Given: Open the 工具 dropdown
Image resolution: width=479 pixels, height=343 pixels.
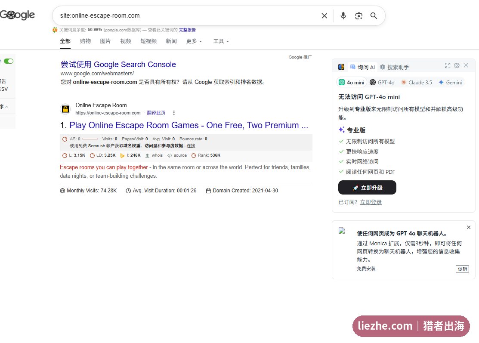Looking at the screenshot, I should pos(221,41).
